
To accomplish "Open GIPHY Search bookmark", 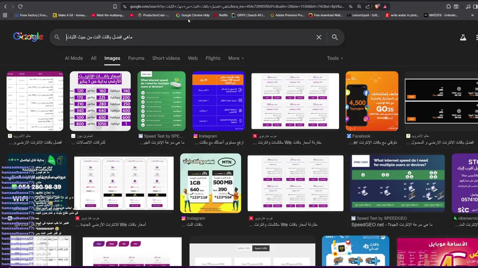I will 248,15.
